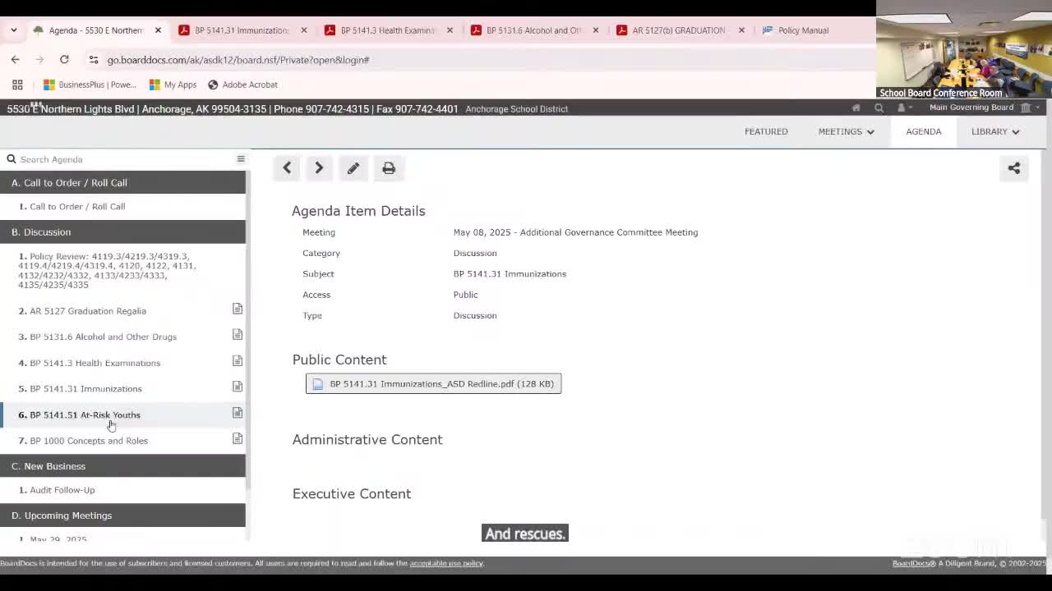1052x591 pixels.
Task: Click the browser back arrow
Action: (x=15, y=59)
